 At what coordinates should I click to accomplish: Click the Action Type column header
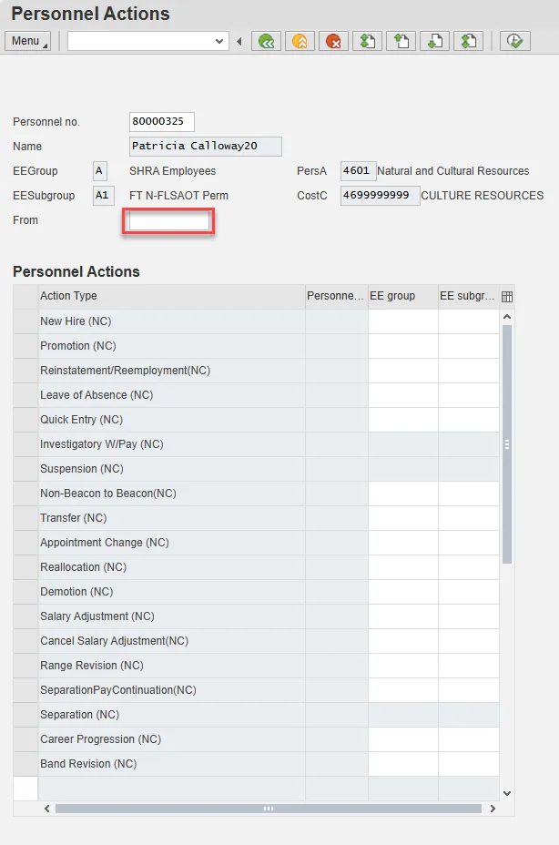click(171, 296)
